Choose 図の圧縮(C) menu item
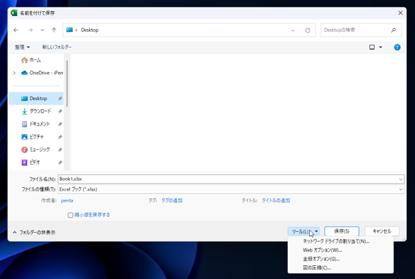 tap(340, 268)
